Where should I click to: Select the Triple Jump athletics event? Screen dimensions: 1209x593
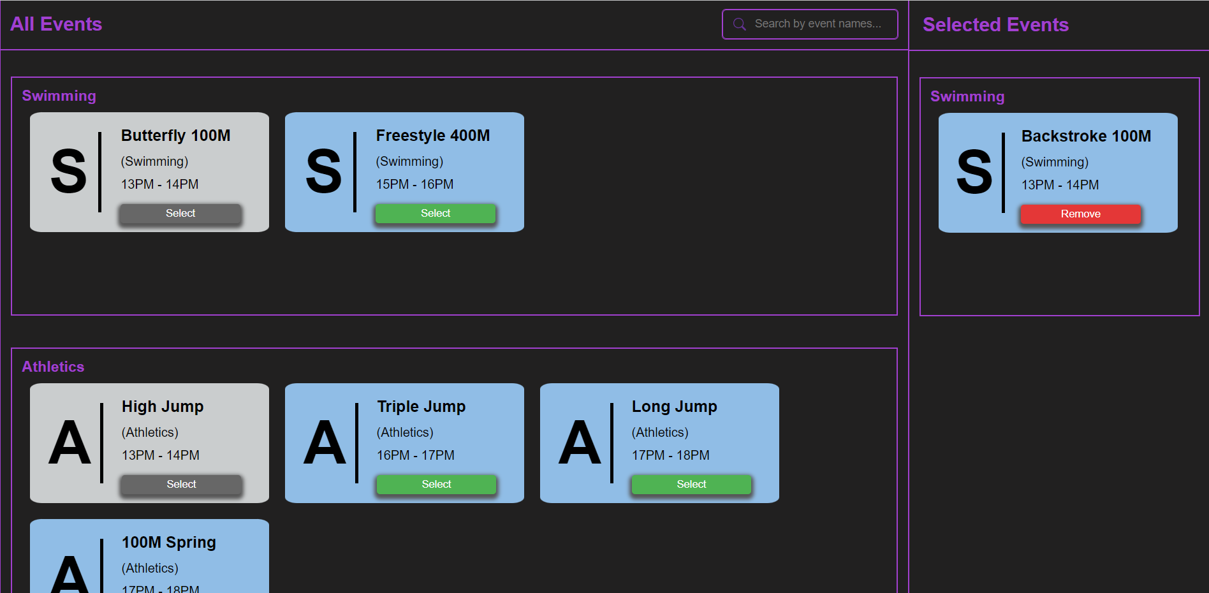pos(436,484)
